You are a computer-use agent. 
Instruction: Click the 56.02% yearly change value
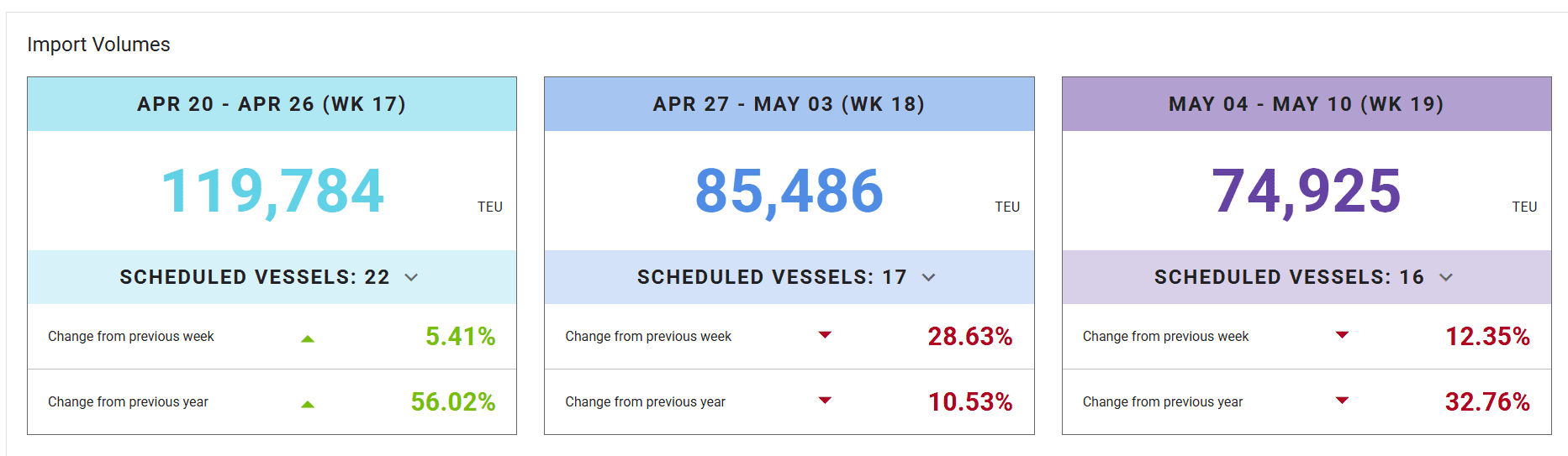tap(452, 402)
